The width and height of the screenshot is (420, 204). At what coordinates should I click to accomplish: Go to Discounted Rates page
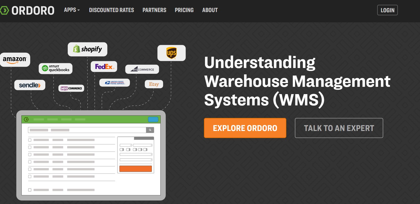[x=112, y=10]
